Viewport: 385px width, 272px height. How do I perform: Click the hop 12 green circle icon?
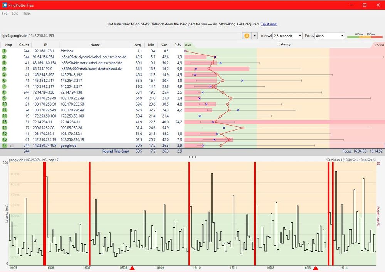click(4, 116)
